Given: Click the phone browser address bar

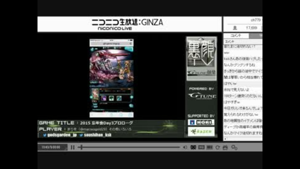Looking at the screenshot, I should click(x=112, y=44).
